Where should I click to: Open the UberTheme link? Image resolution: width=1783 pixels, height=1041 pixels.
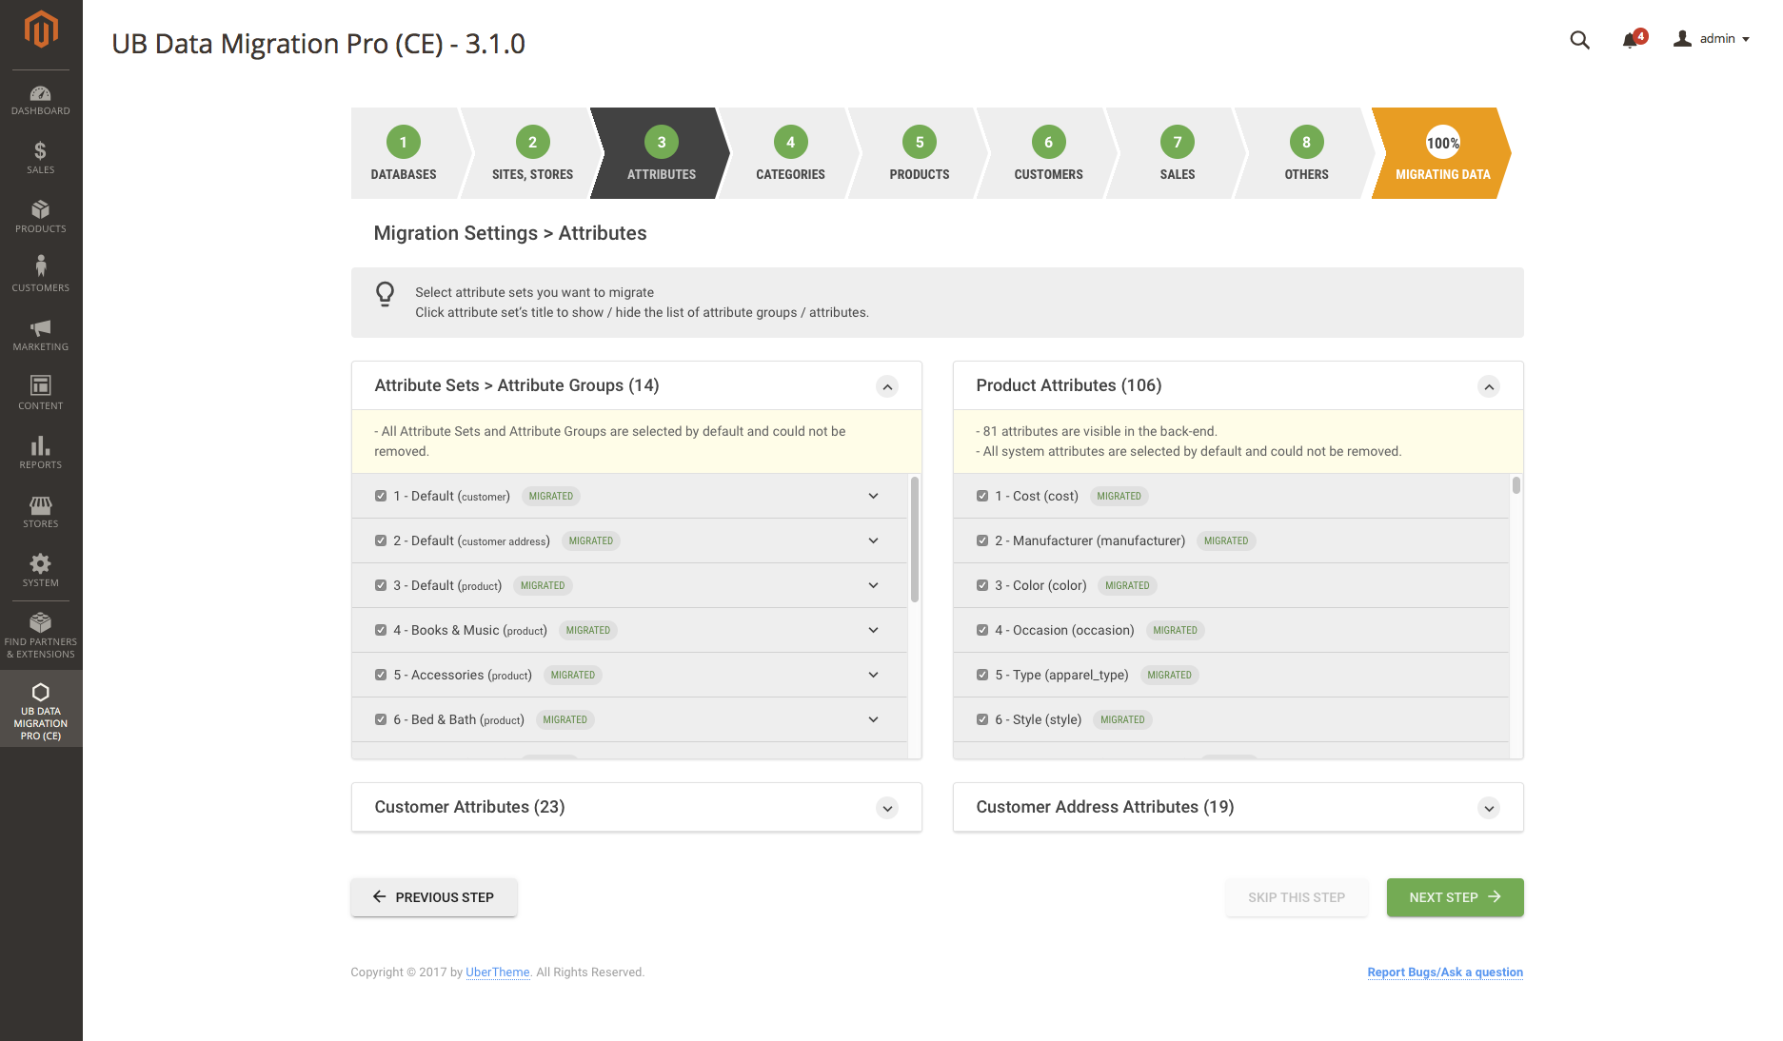coord(498,972)
